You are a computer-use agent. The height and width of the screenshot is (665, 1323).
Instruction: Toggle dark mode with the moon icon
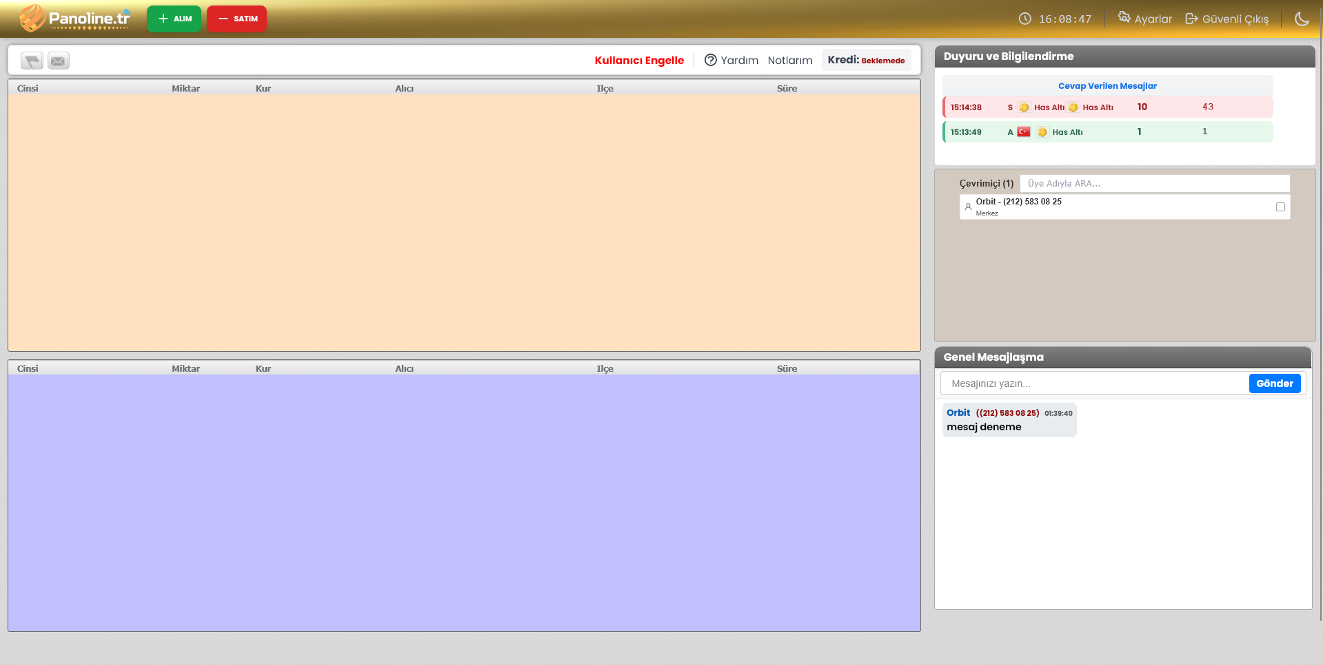click(1302, 19)
